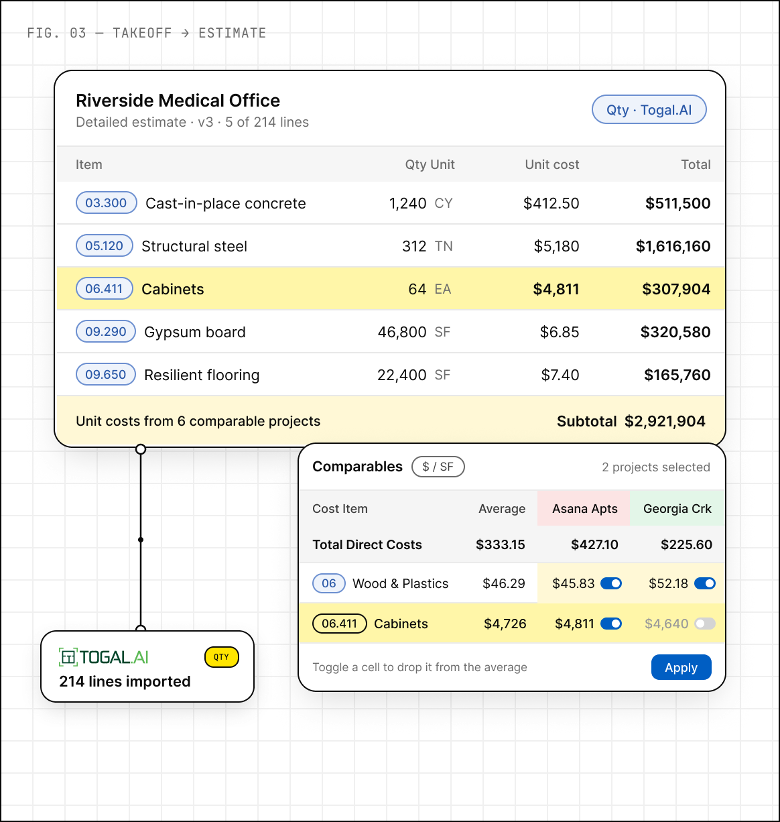
Task: Click the $1,616,160 total
Action: click(673, 246)
